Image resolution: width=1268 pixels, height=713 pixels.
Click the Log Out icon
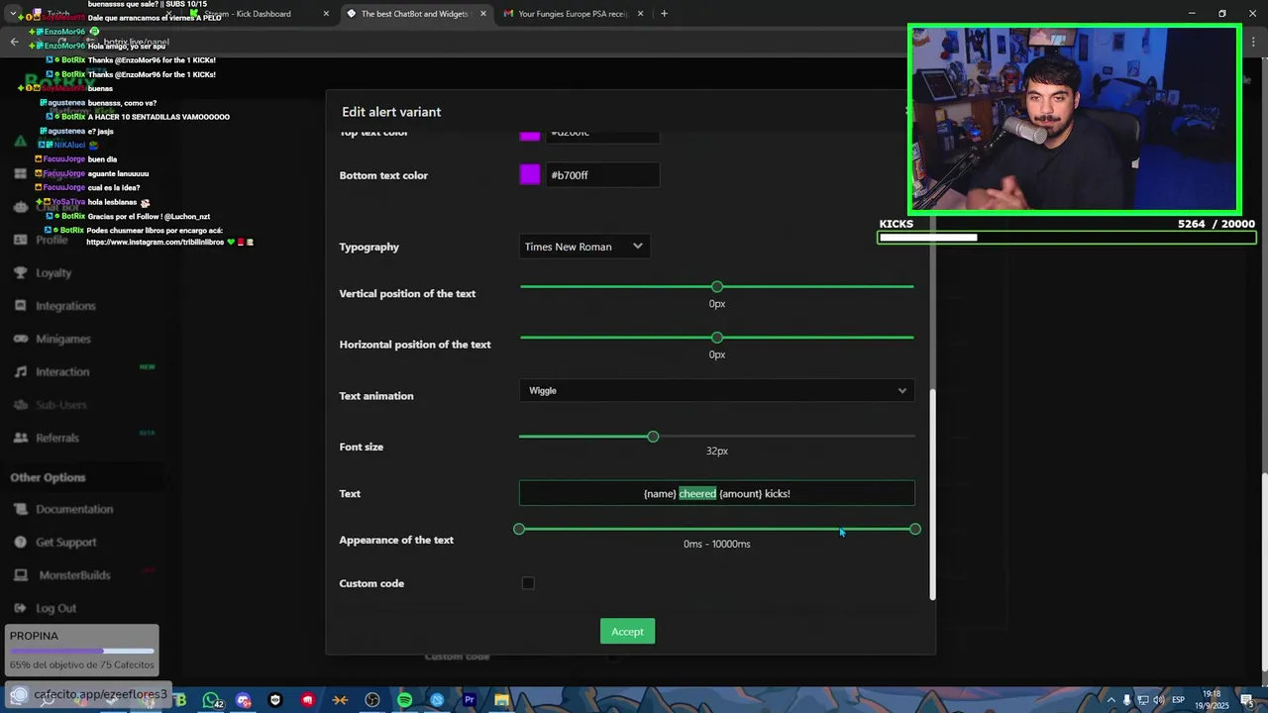(x=20, y=608)
